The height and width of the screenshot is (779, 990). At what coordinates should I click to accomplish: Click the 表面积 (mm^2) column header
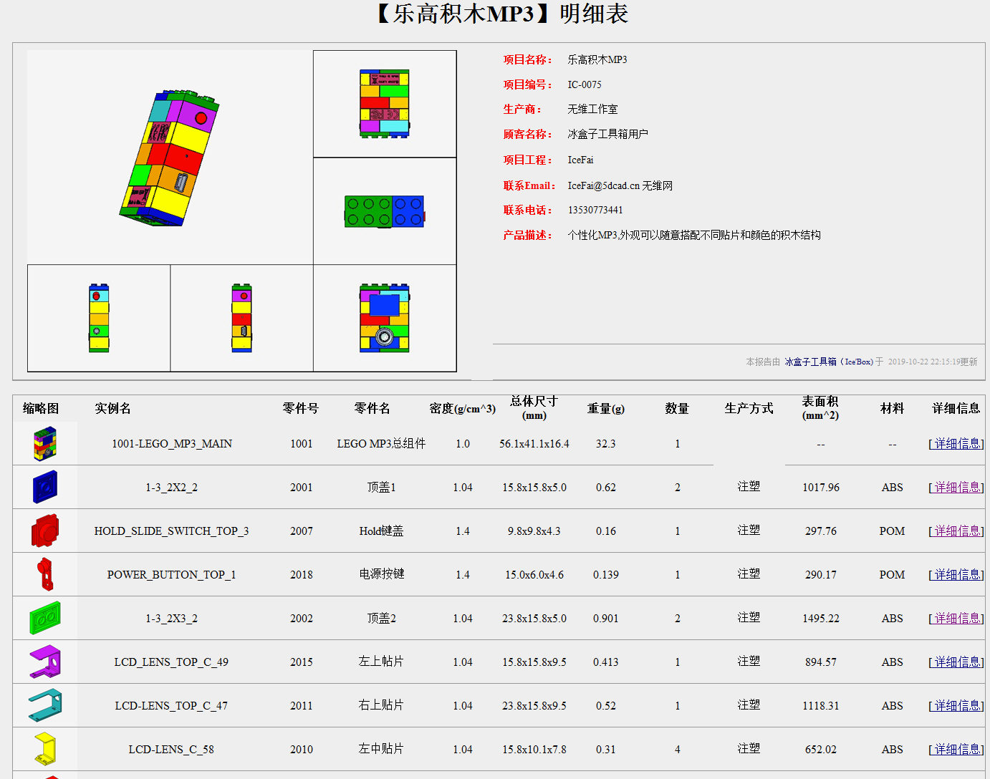click(820, 408)
